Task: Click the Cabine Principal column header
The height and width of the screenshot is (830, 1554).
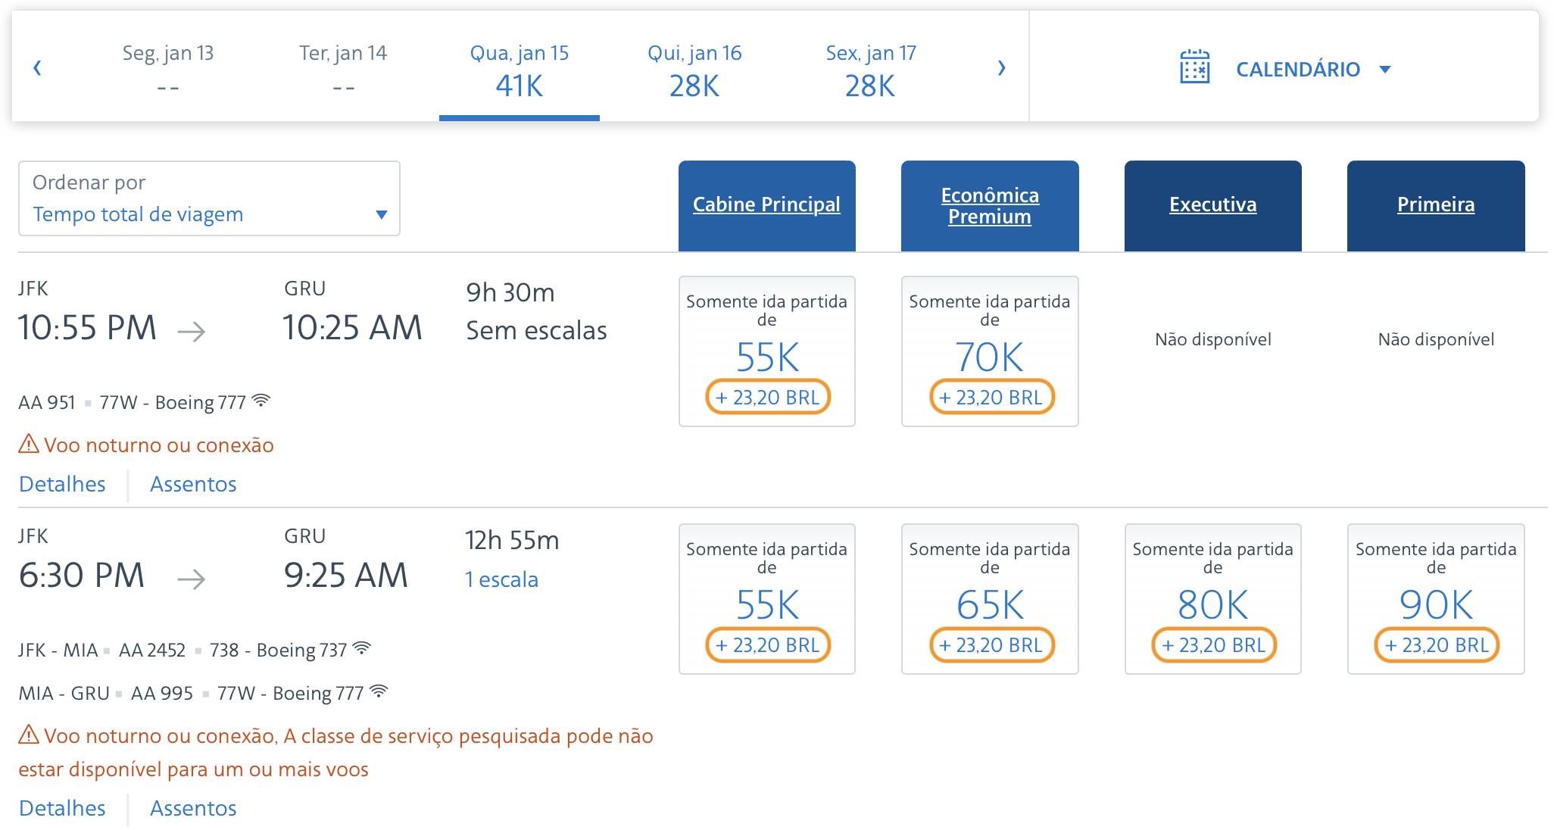Action: [766, 205]
